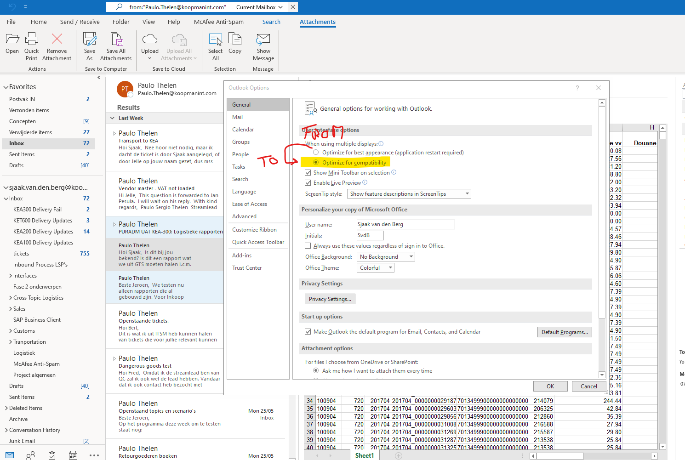Viewport: 685px width, 460px height.
Task: Click add new sheet plus icon
Action: pos(399,456)
